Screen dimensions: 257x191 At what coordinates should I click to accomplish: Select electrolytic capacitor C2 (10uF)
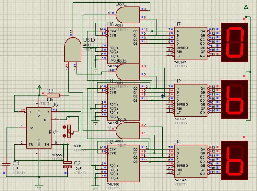click(x=68, y=165)
